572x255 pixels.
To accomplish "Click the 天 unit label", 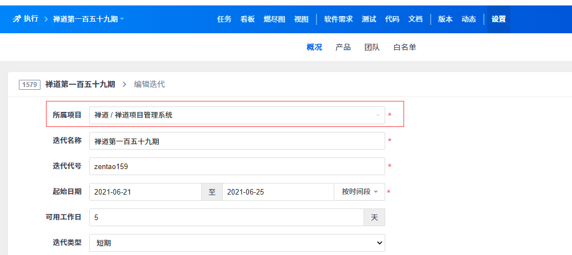I will [x=374, y=217].
